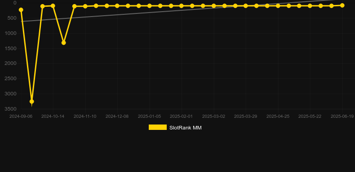Select the data point above 2025-04-25
355x172 pixels.
tap(278, 6)
